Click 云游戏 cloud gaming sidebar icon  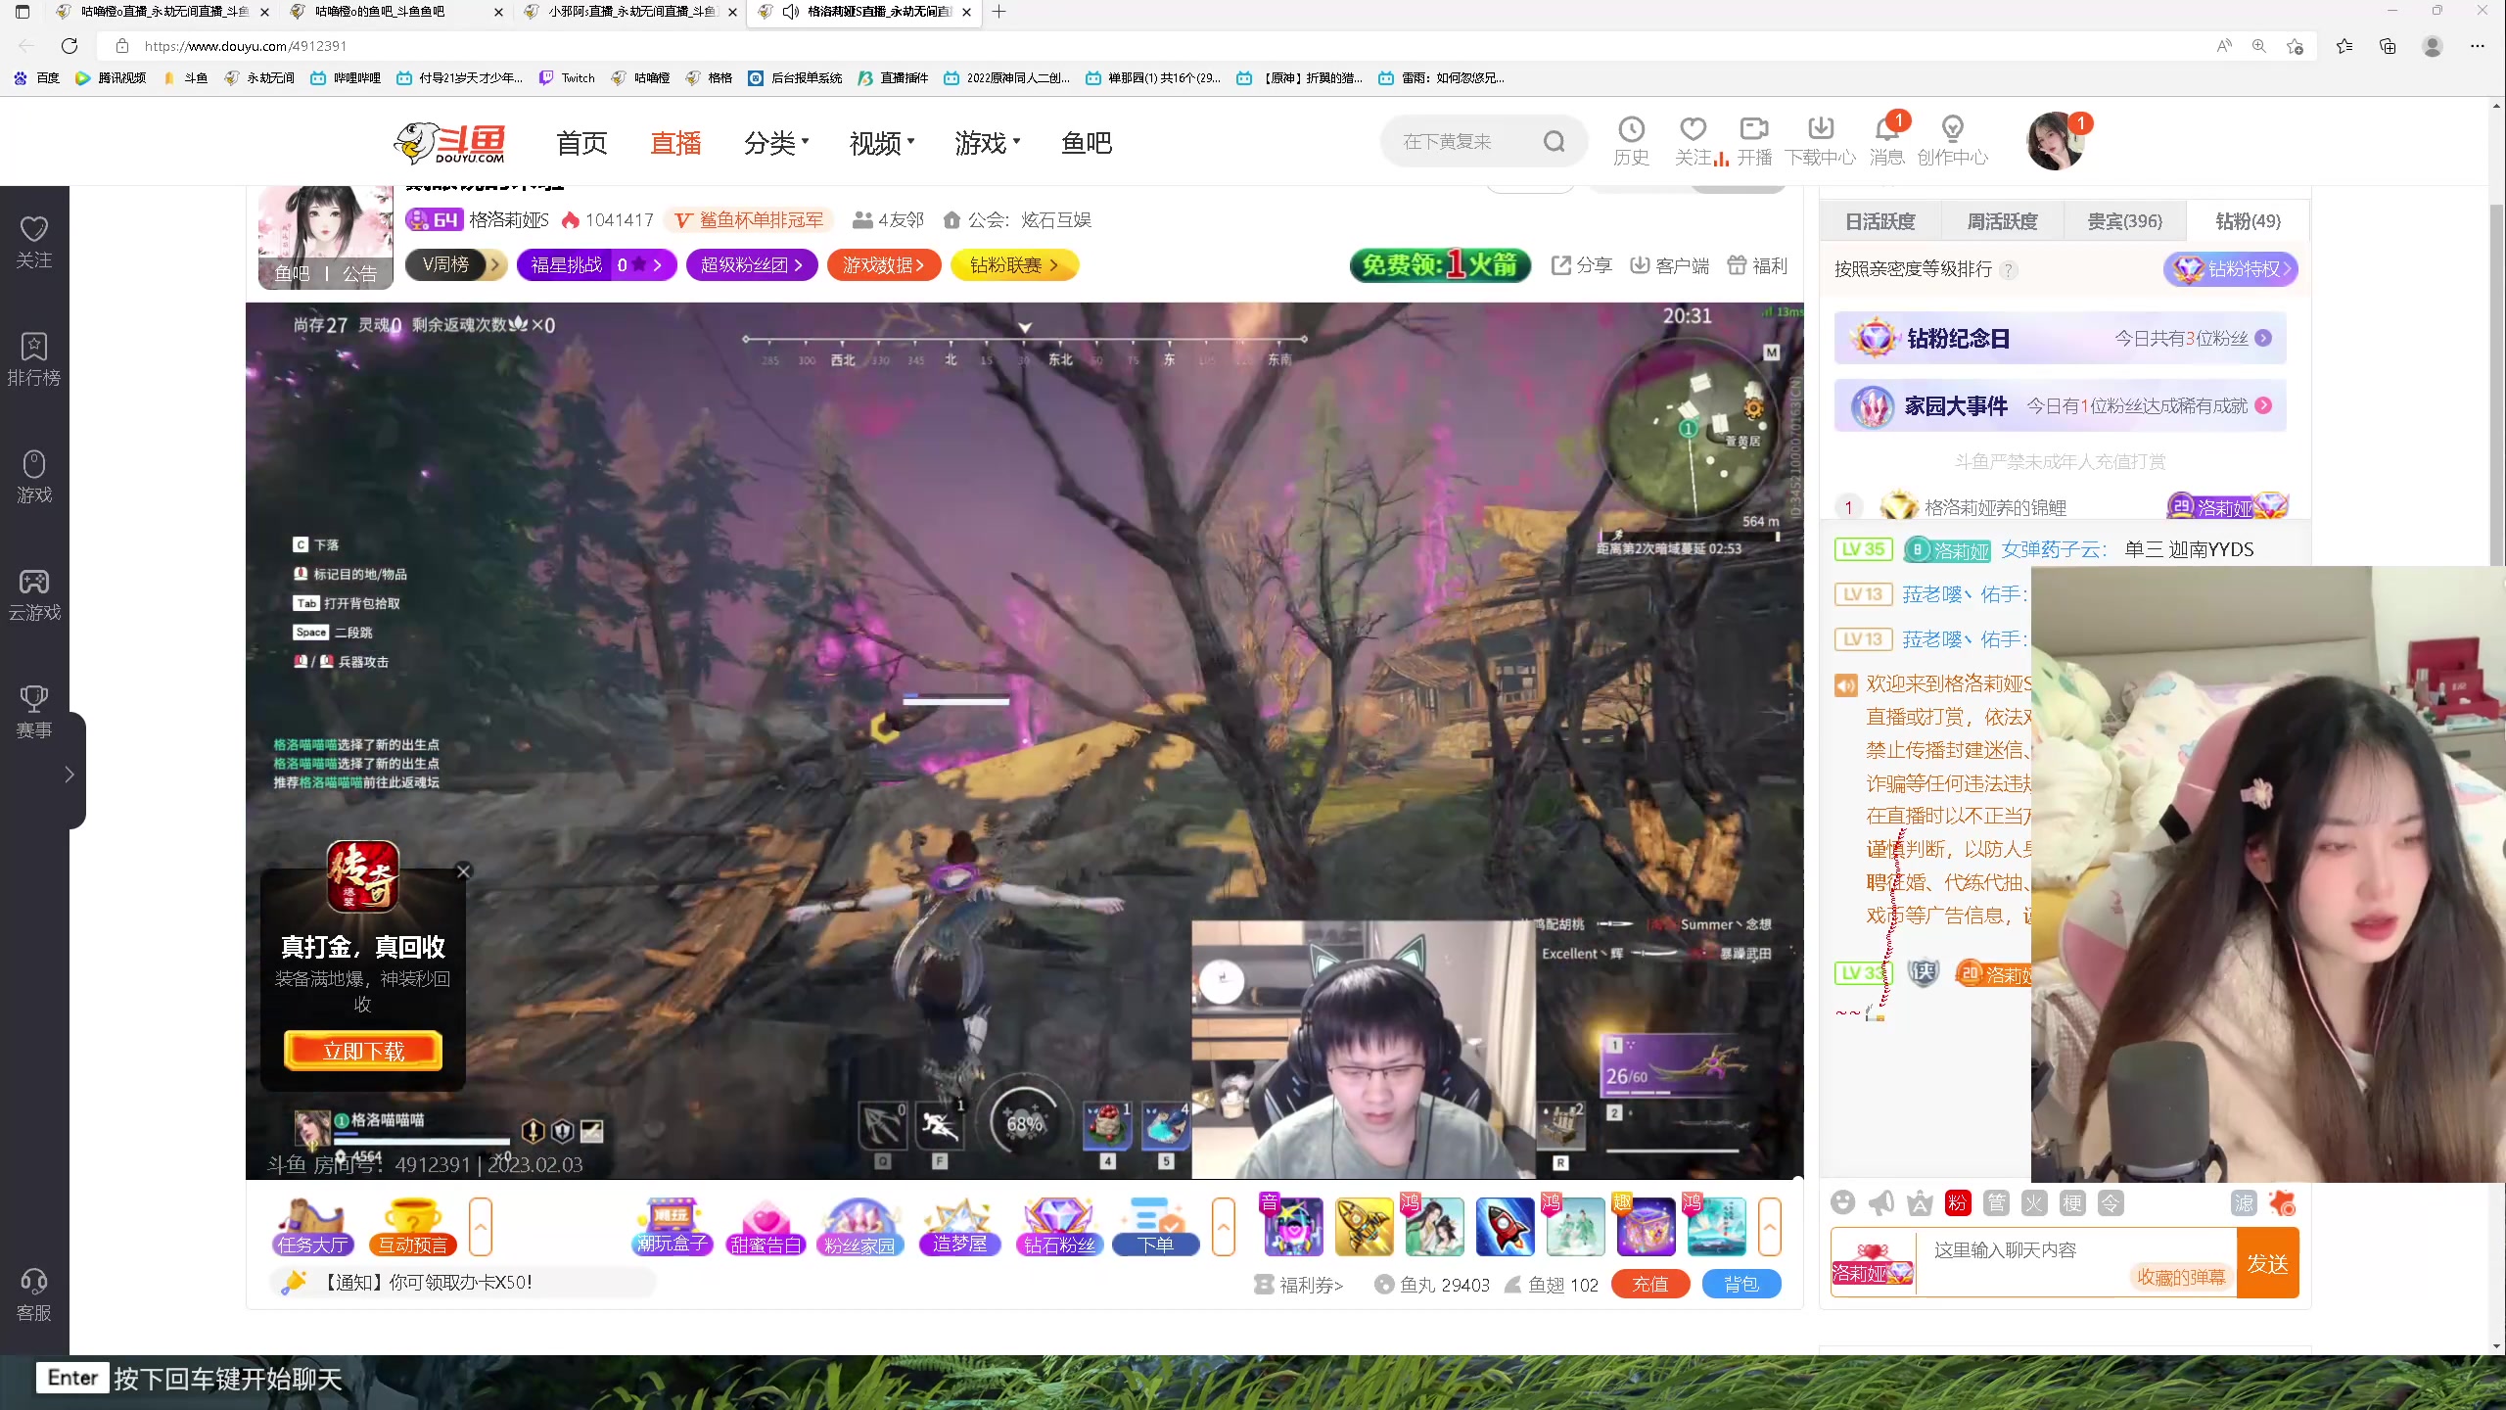tap(34, 594)
